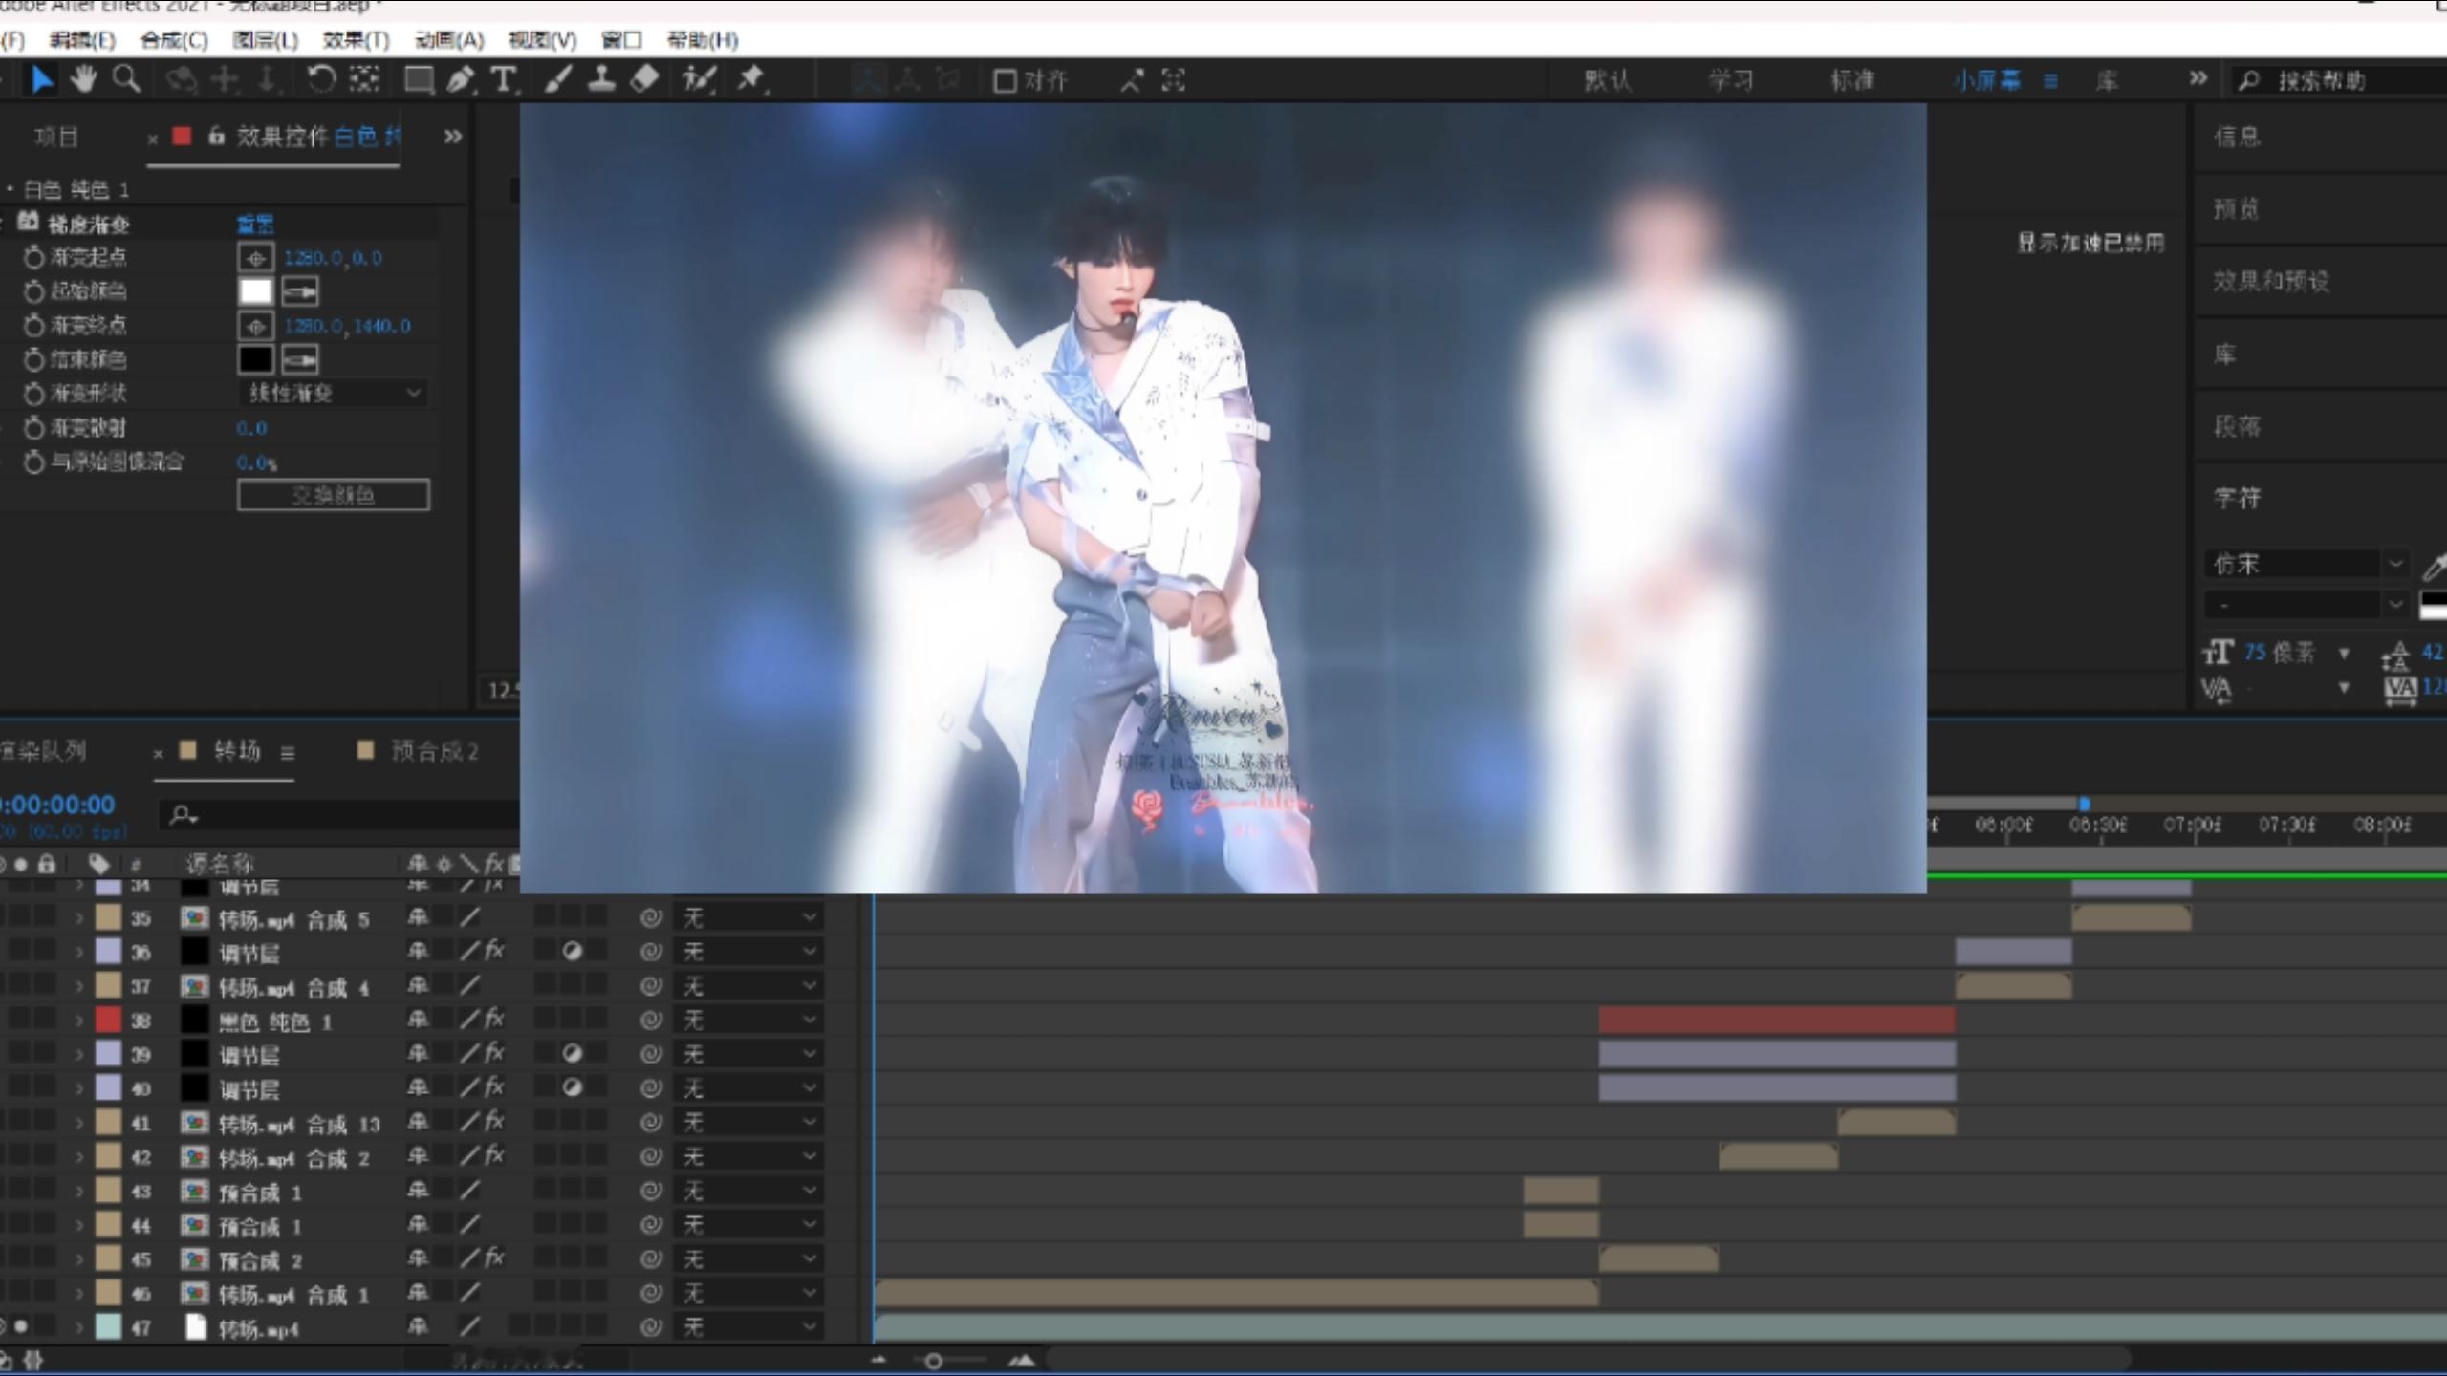This screenshot has width=2447, height=1376.
Task: Toggle shy switch on layer 35
Action: click(418, 918)
